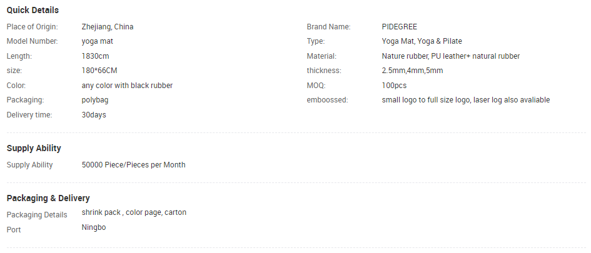Click the 2.5mm,4mm,5mm thickness value

point(412,71)
